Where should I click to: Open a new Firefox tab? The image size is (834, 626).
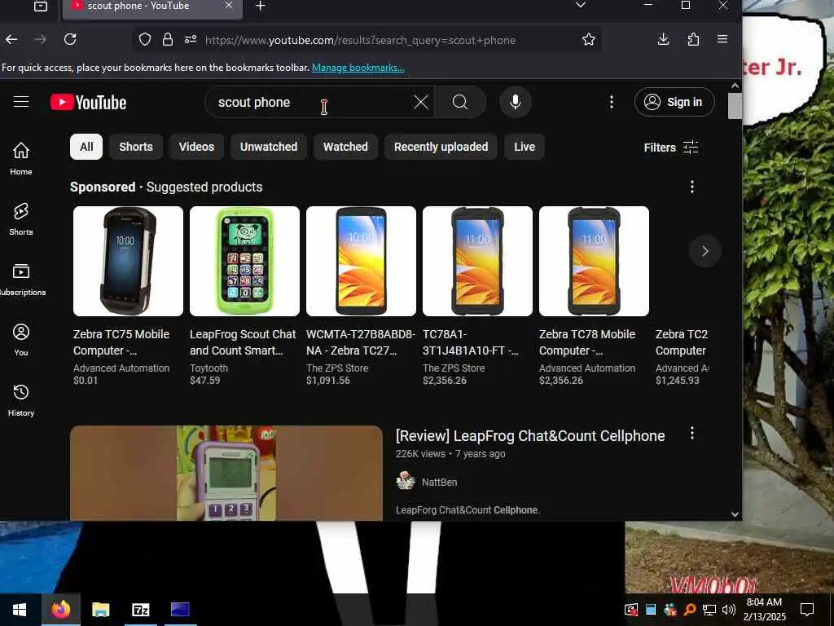pyautogui.click(x=260, y=6)
